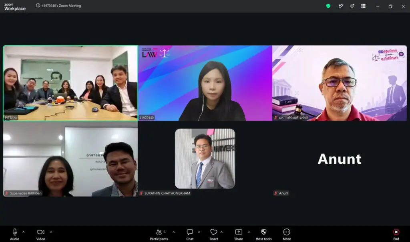Image resolution: width=410 pixels, height=242 pixels.
Task: Change the layout with the grid view icon
Action: [364, 6]
